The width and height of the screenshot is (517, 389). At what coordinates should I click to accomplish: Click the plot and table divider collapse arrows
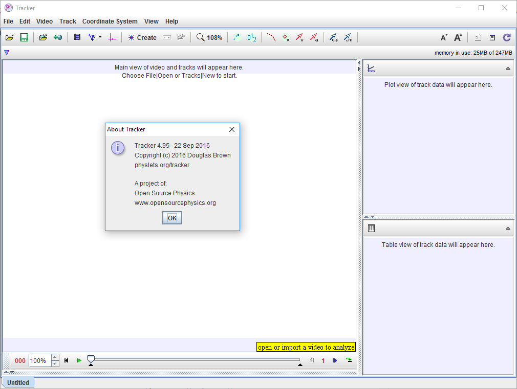pyautogui.click(x=369, y=217)
